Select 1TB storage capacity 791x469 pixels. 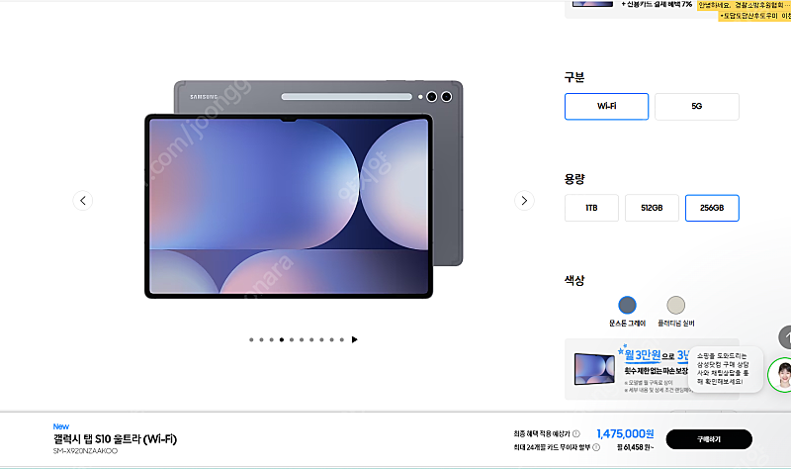pyautogui.click(x=591, y=208)
